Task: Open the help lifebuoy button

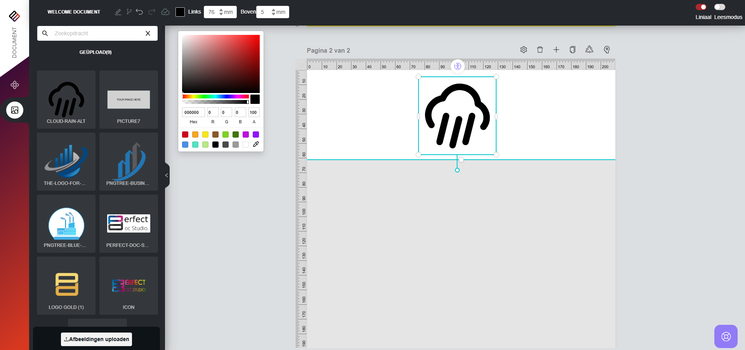Action: [x=726, y=336]
